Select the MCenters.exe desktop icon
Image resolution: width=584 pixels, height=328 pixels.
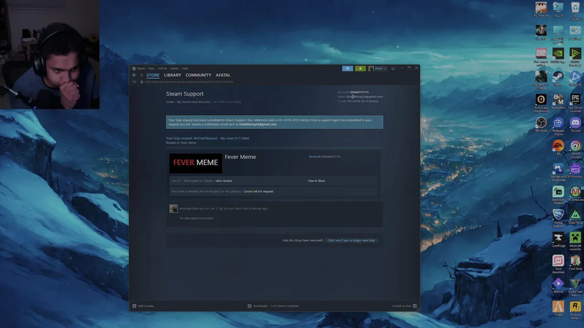pos(575,194)
